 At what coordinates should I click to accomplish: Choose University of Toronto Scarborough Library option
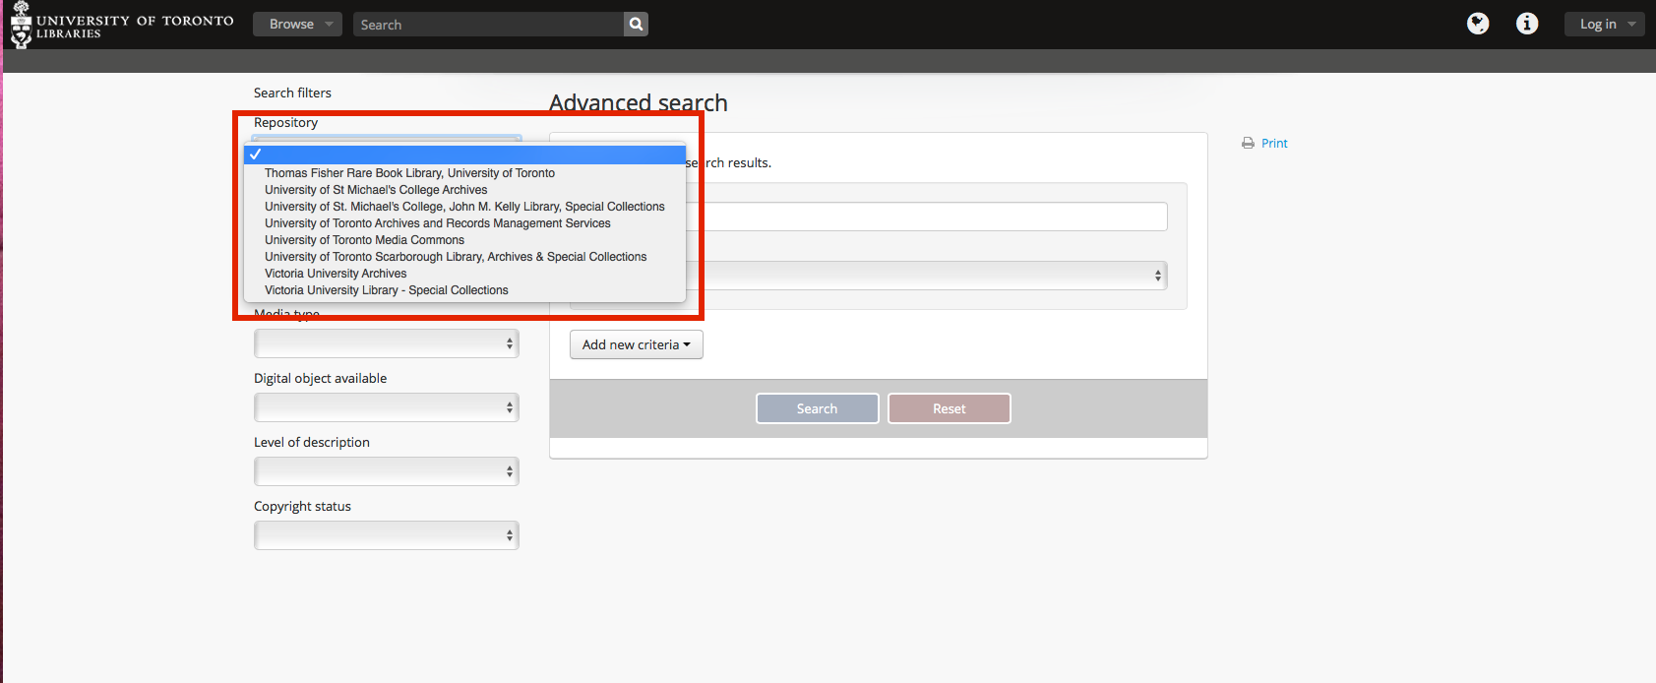coord(464,257)
